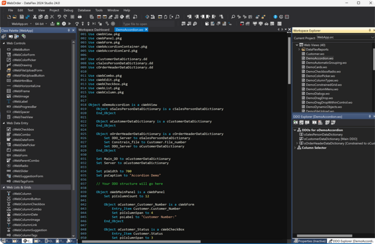375x244 pixels.
Task: Click the Print icon in toolbar
Action: click(x=80, y=17)
